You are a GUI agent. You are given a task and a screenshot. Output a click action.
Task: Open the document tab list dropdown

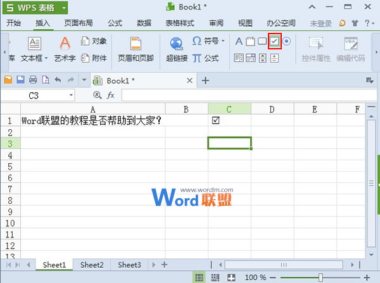coord(370,80)
